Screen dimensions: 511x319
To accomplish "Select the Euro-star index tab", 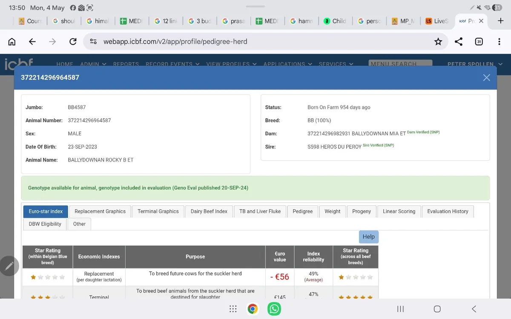I will 46,211.
